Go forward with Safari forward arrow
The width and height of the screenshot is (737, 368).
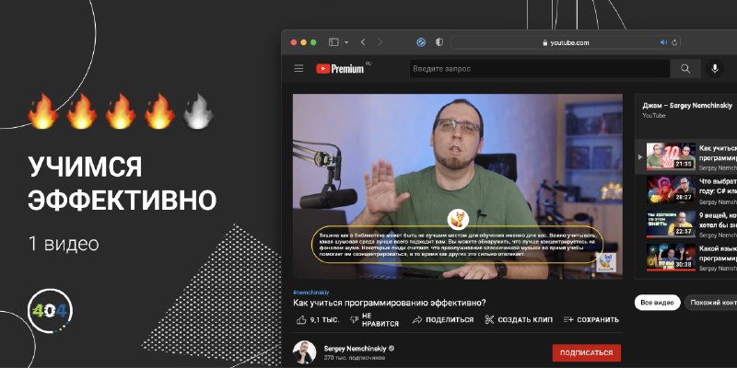click(x=380, y=42)
